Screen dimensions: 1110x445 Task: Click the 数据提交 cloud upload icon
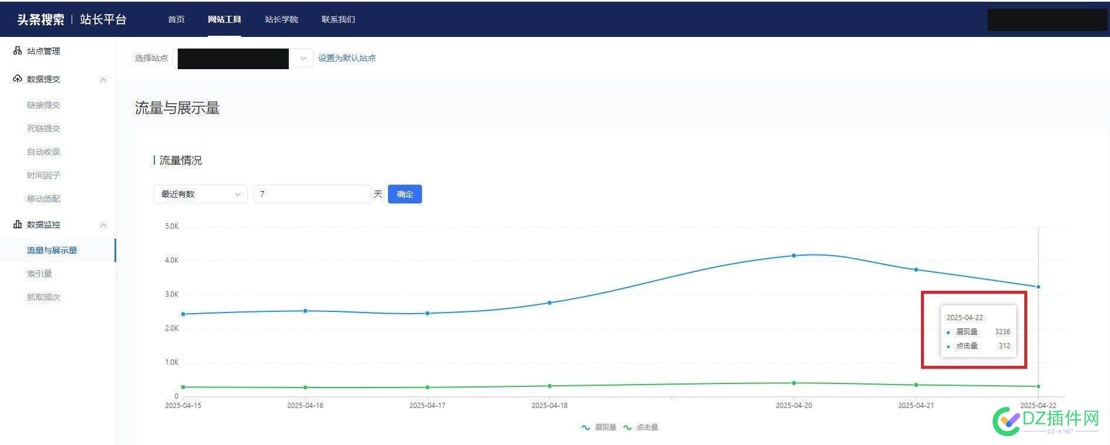coord(18,79)
